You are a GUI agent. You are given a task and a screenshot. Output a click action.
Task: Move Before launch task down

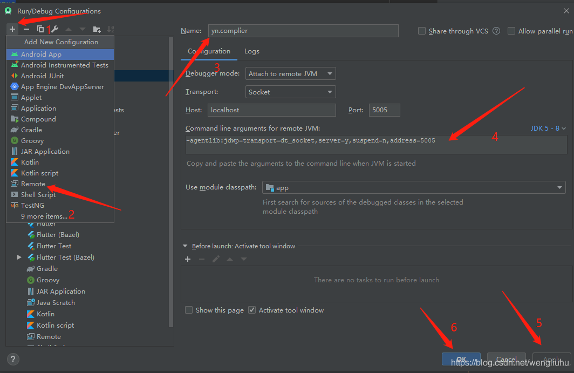click(x=244, y=259)
